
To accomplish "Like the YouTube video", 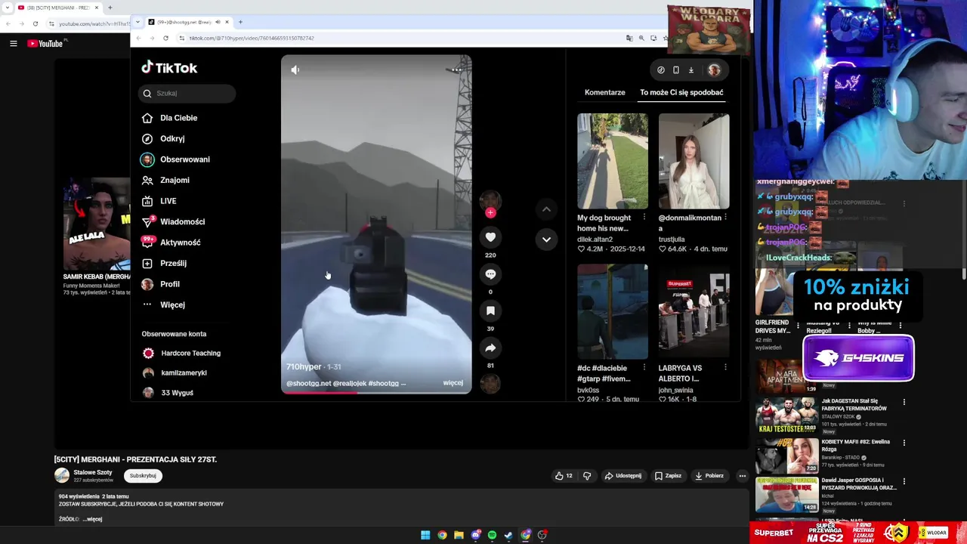I will pyautogui.click(x=564, y=476).
